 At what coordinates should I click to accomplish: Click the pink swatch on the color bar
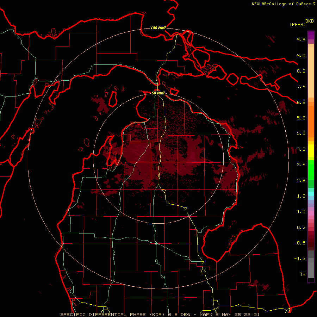coord(311,213)
